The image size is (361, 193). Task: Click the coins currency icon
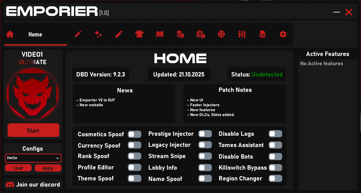[180, 34]
